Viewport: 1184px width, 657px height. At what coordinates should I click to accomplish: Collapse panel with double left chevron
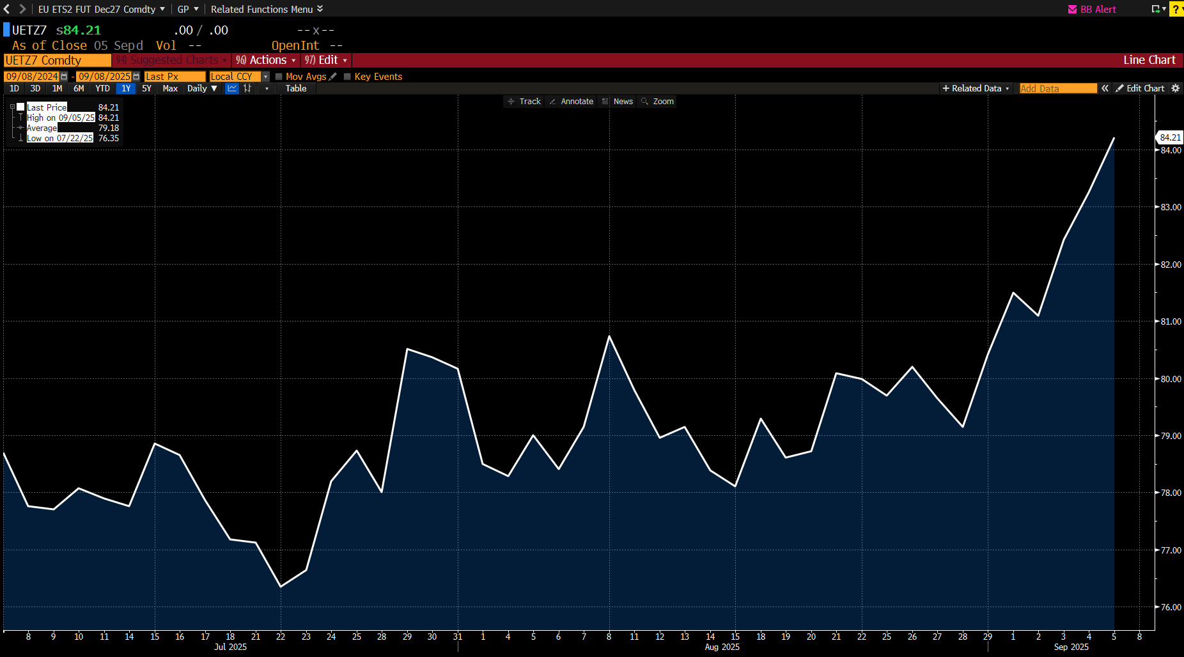[1105, 89]
